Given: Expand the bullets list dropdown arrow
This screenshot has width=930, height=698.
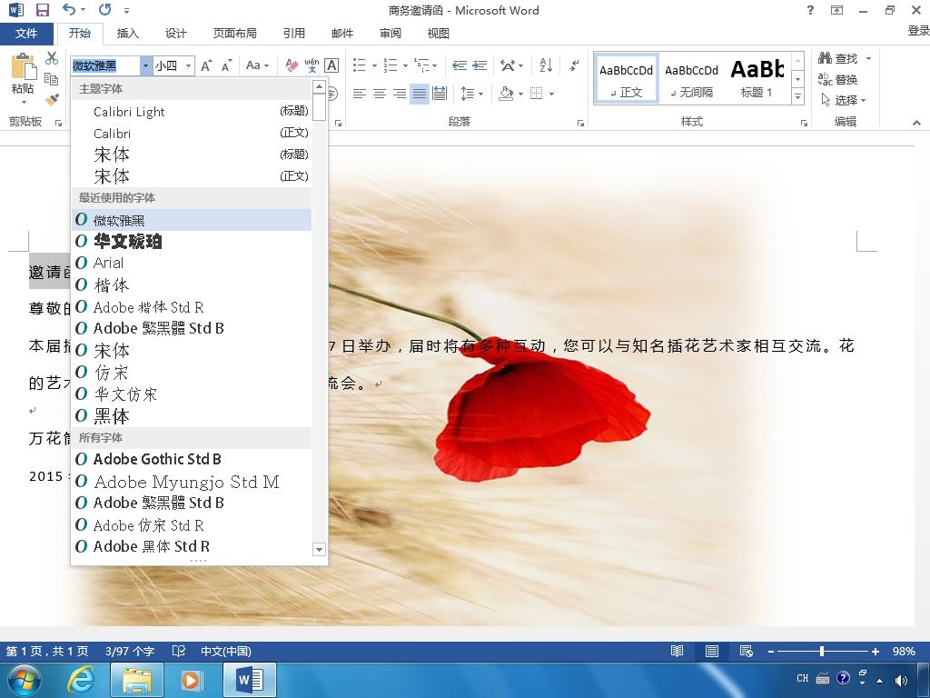Looking at the screenshot, I should click(x=374, y=65).
